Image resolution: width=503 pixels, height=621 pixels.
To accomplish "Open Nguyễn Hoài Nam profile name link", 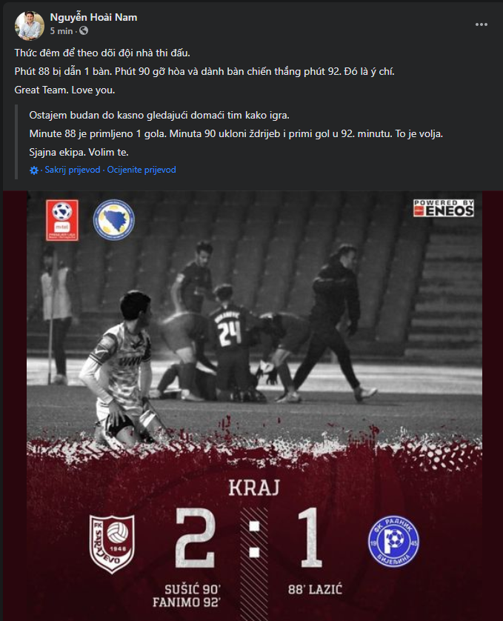I will click(x=93, y=18).
